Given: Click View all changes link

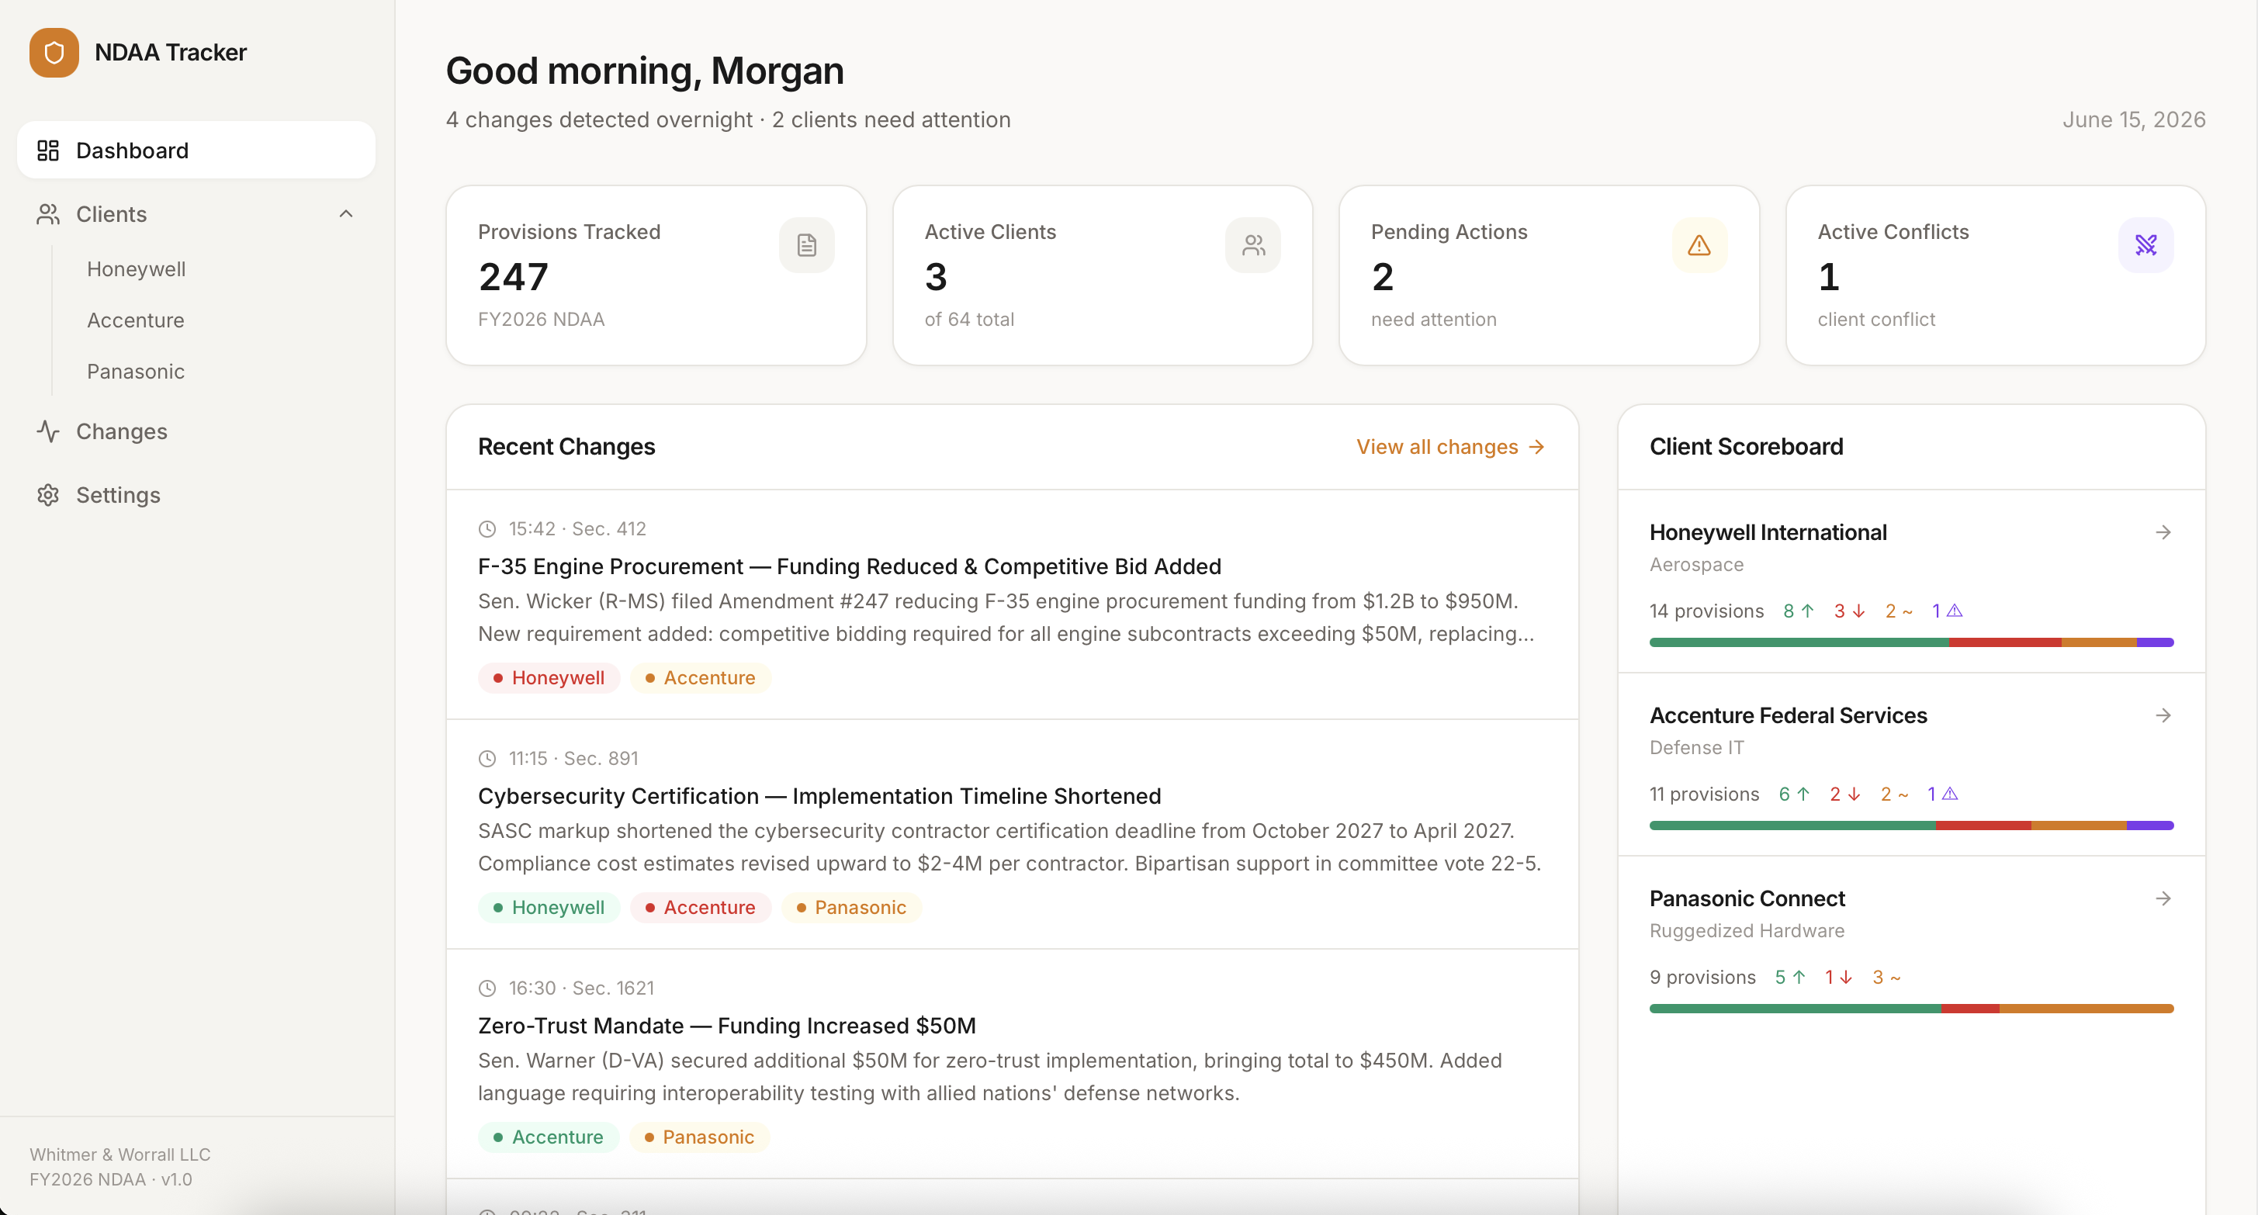Looking at the screenshot, I should pyautogui.click(x=1449, y=447).
